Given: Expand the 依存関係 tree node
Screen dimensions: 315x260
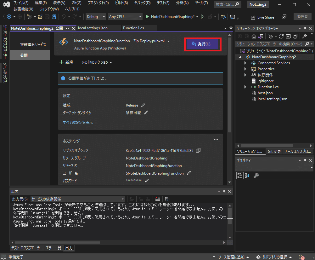Looking at the screenshot, I should [245, 75].
